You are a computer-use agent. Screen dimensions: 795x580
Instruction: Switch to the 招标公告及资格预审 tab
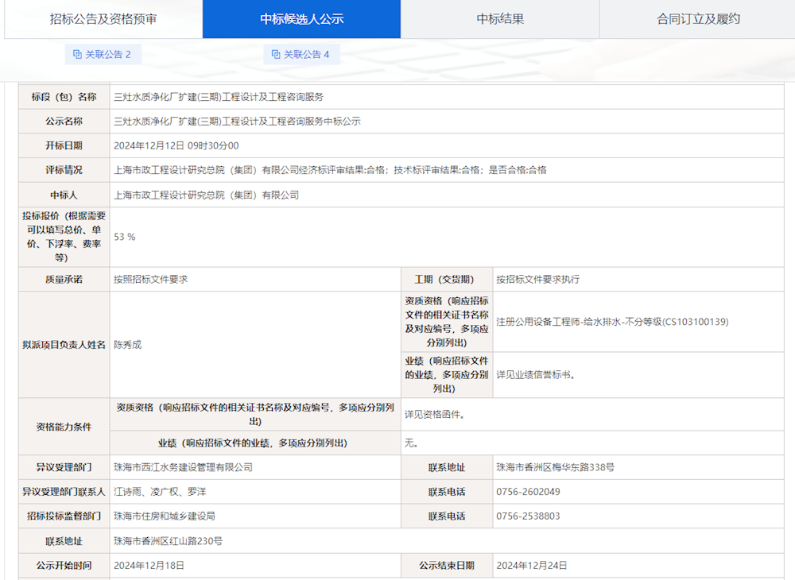pyautogui.click(x=103, y=18)
